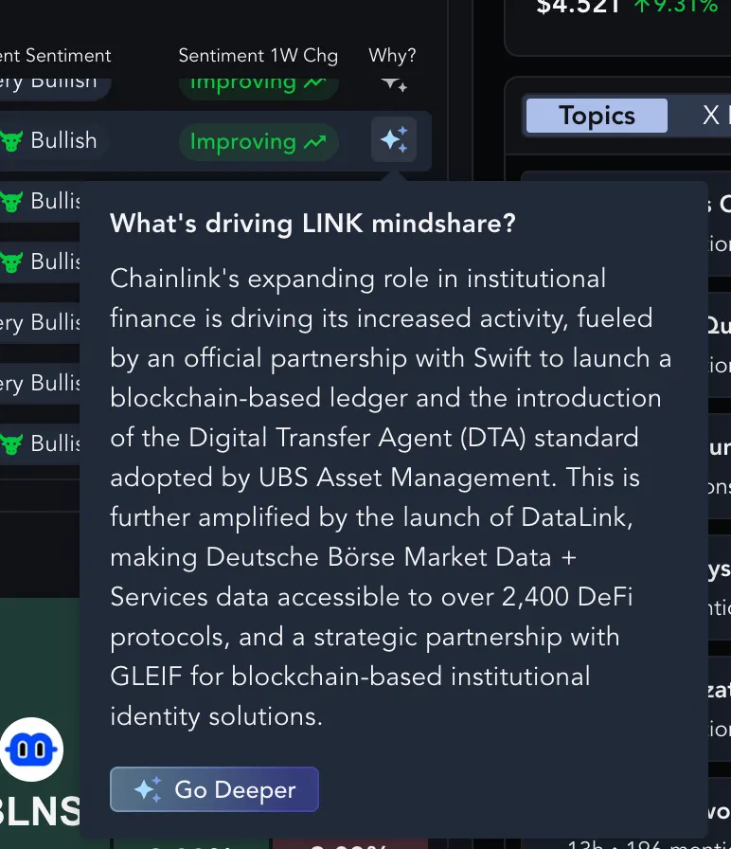Click the trending-up arrow in Improving badge

pos(315,142)
